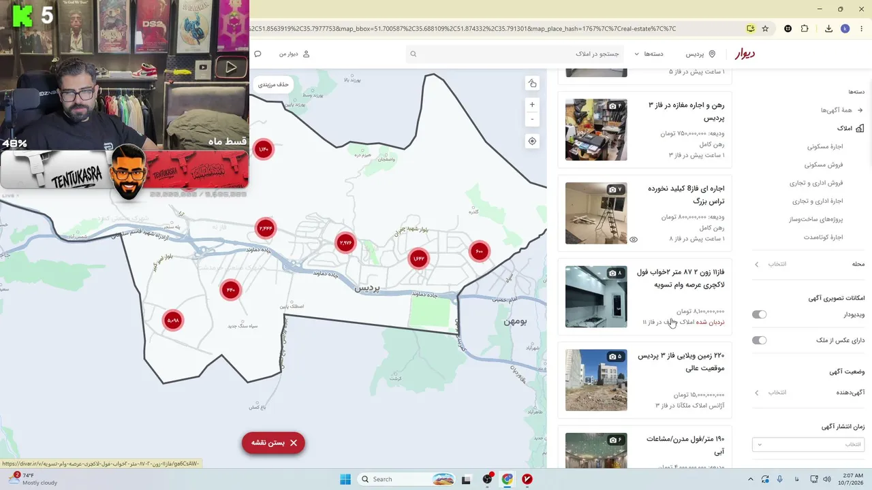
Task: Click the eye icon on فاز8 listing
Action: click(x=634, y=240)
